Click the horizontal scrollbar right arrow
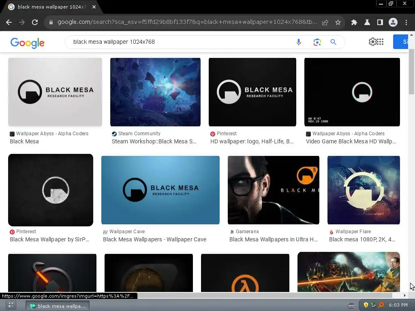 click(x=404, y=295)
